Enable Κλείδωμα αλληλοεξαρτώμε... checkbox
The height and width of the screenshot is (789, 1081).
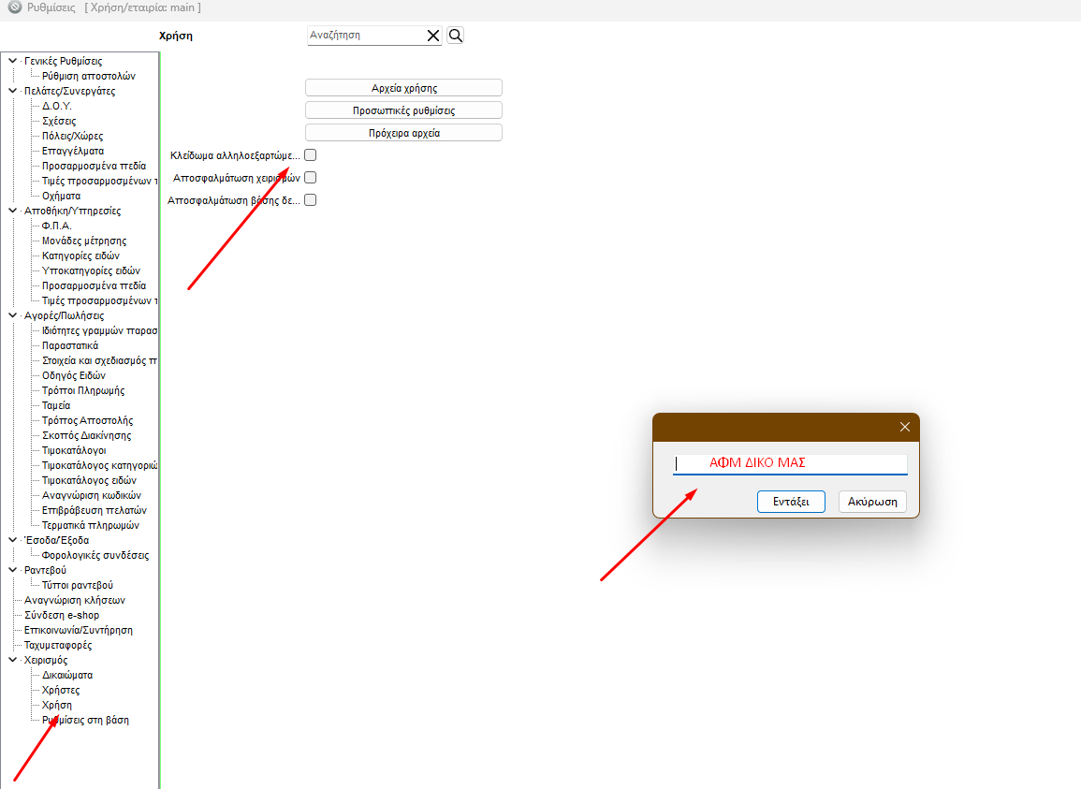click(x=310, y=155)
